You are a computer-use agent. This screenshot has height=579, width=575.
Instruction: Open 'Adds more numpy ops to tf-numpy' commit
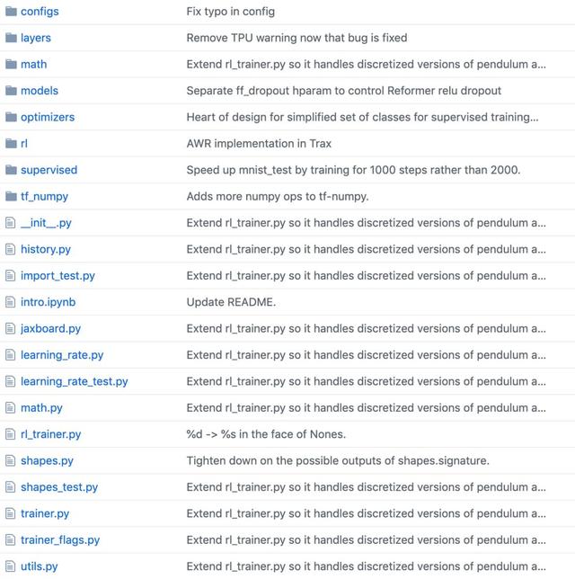(278, 196)
